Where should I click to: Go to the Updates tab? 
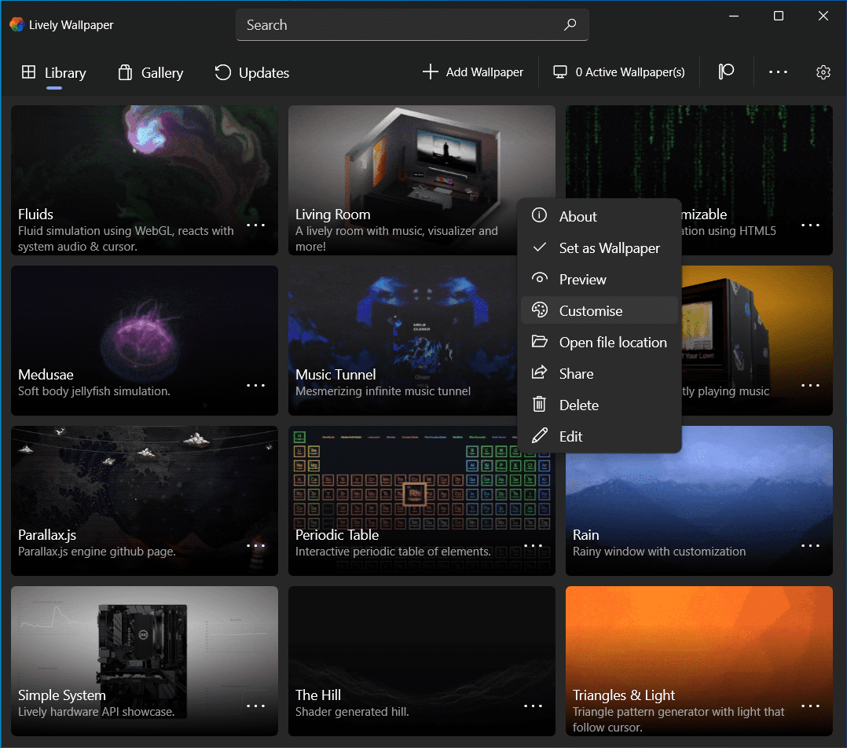(252, 73)
